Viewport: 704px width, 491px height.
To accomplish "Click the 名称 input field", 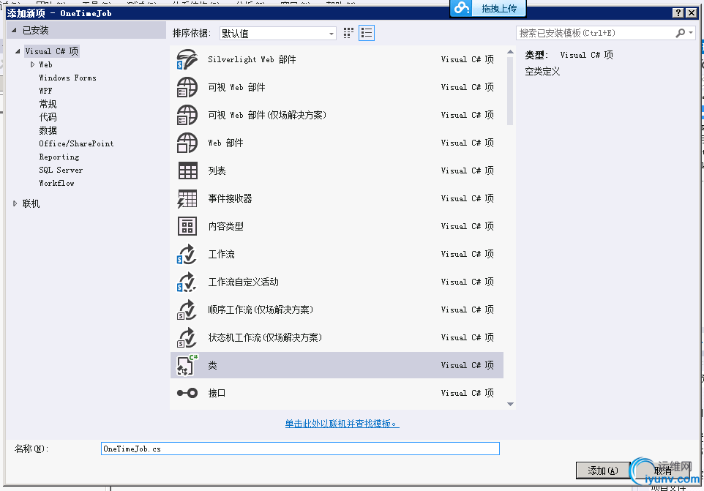I will (300, 449).
